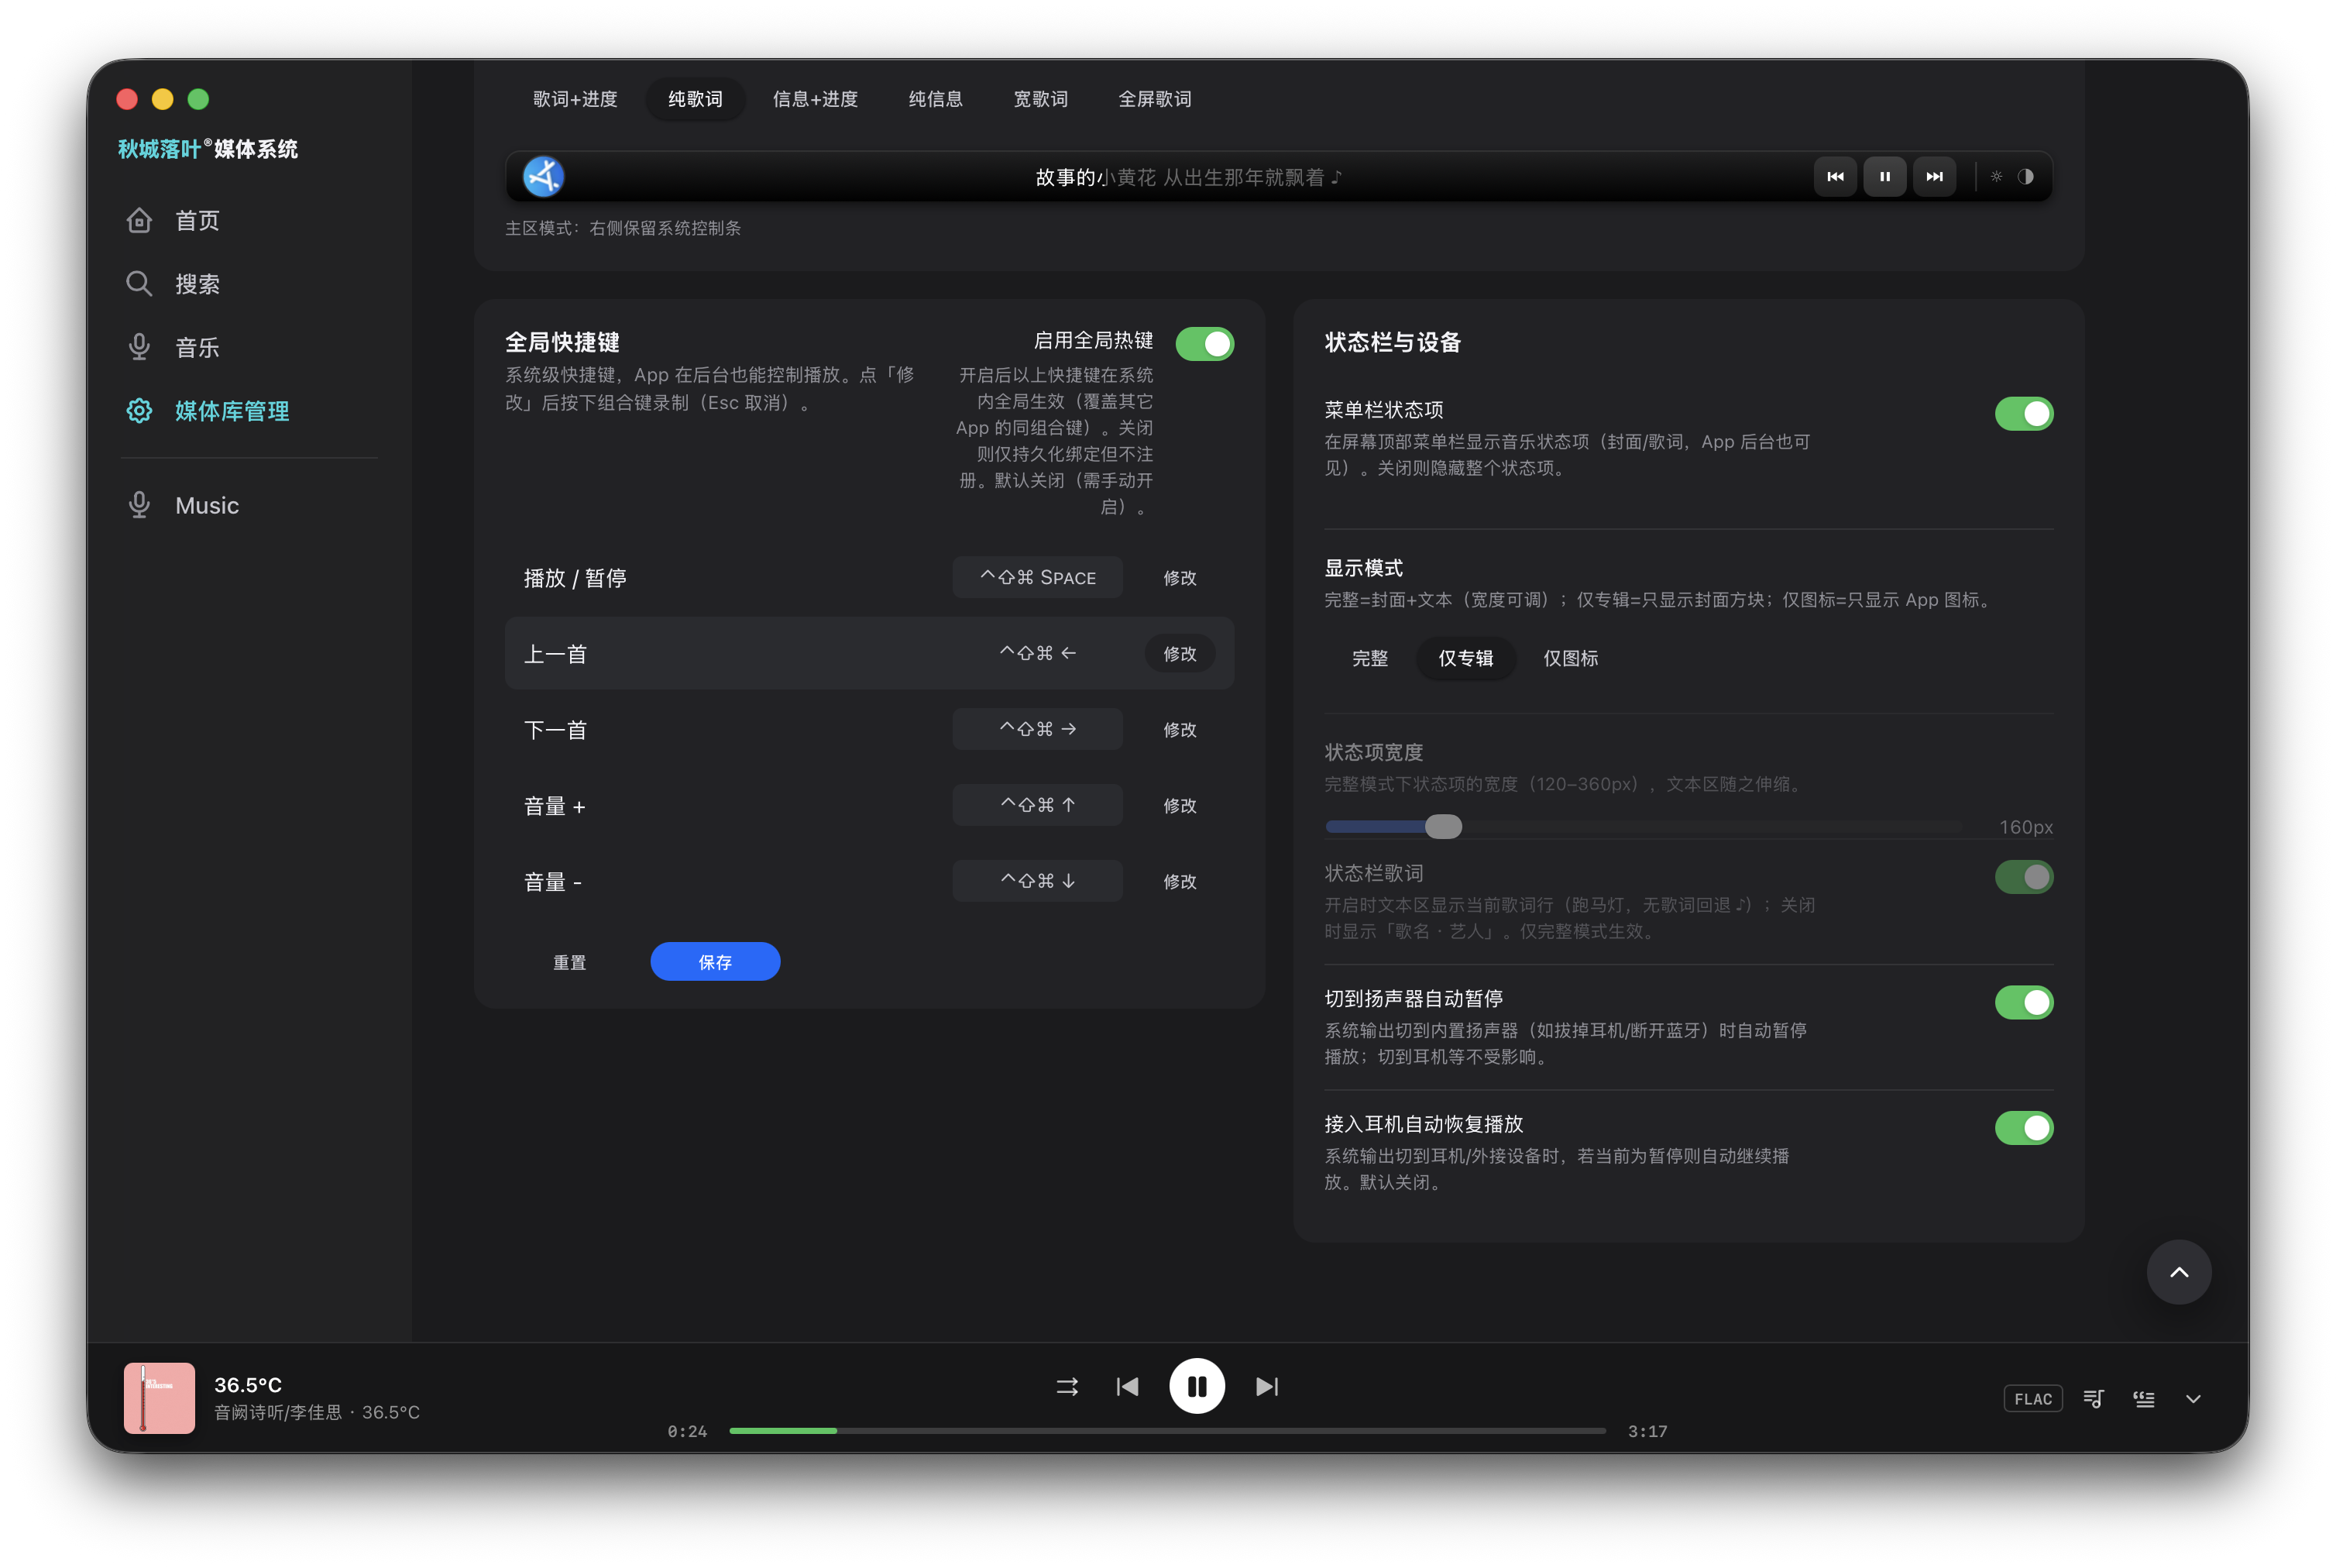The height and width of the screenshot is (1568, 2336).
Task: Click the ^⇧⌘ SPACE shortcut field
Action: [1036, 577]
